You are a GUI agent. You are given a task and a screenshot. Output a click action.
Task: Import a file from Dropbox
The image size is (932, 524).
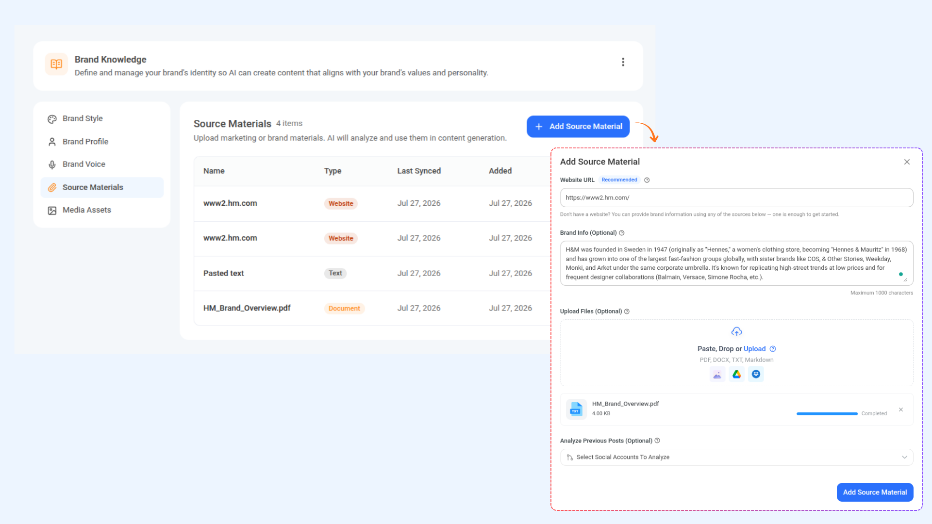coord(756,374)
